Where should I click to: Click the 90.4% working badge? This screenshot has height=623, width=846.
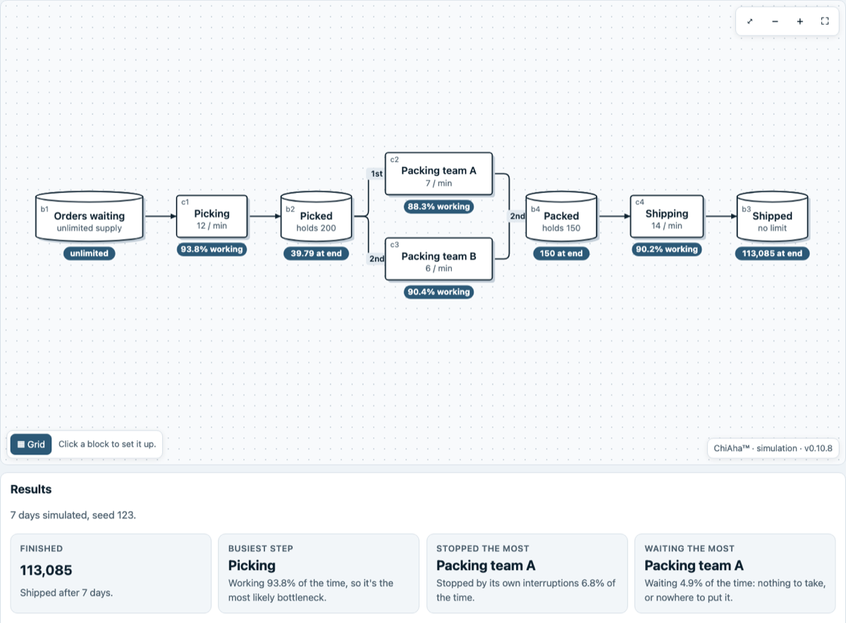tap(439, 292)
